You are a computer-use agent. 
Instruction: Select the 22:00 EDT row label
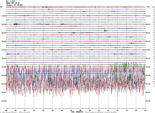coord(3,93)
